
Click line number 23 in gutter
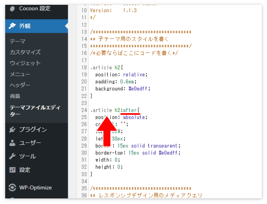(x=84, y=103)
